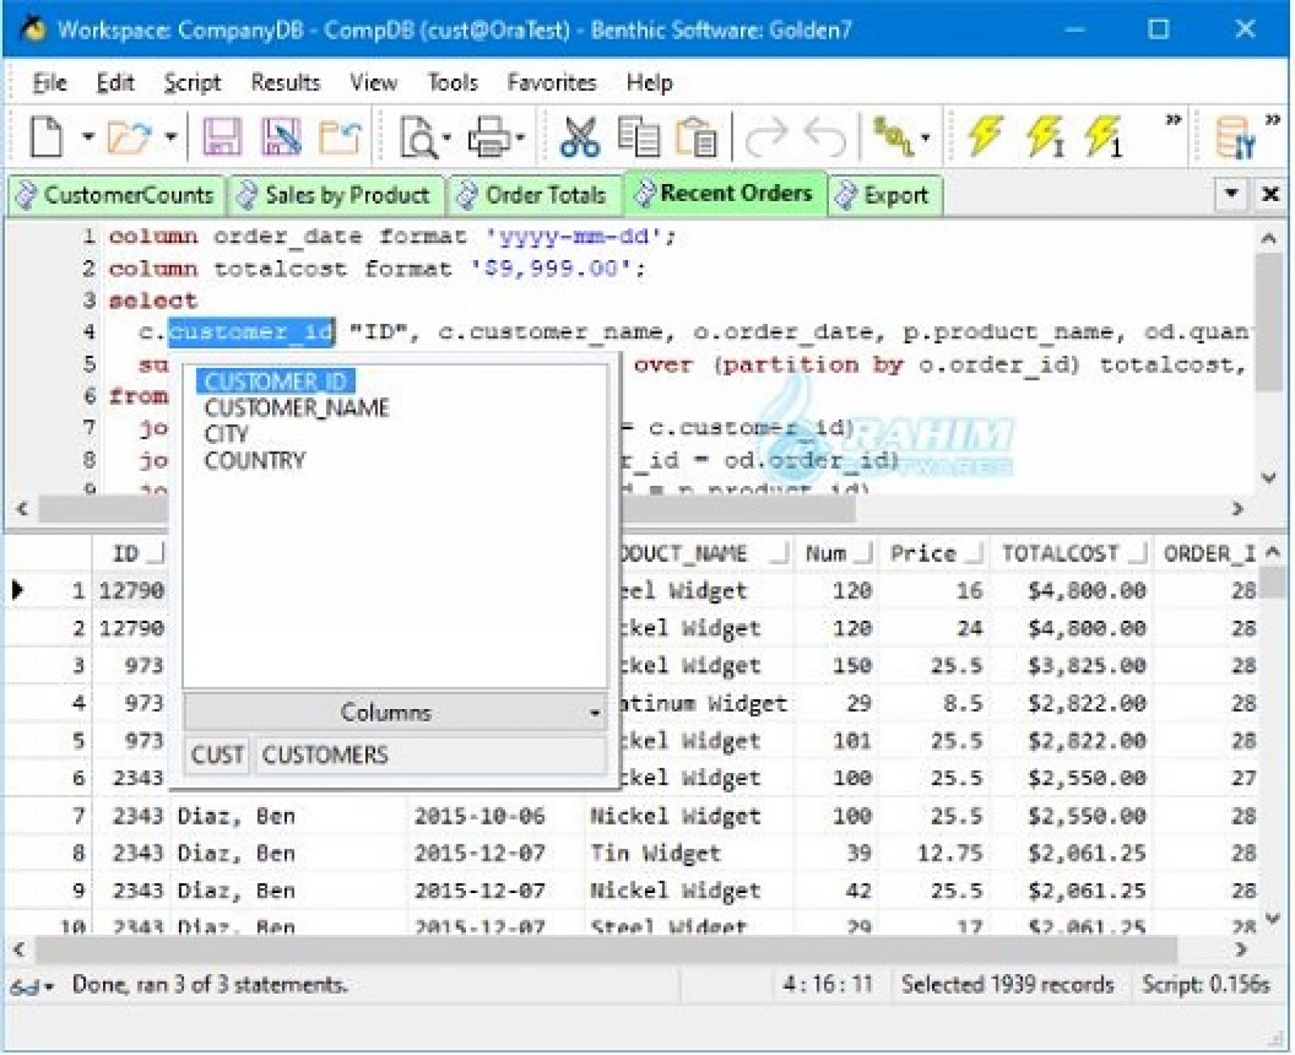Open the status bar statement dropdown arrow
The width and height of the screenshot is (1295, 1055).
[48, 985]
